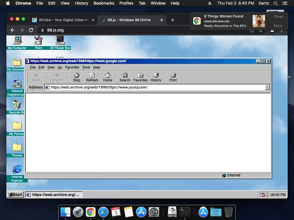Click the Windows 98 tray volume icon
Image resolution: width=294 pixels, height=220 pixels.
click(x=267, y=195)
